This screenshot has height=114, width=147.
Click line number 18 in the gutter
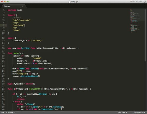[3, 53]
